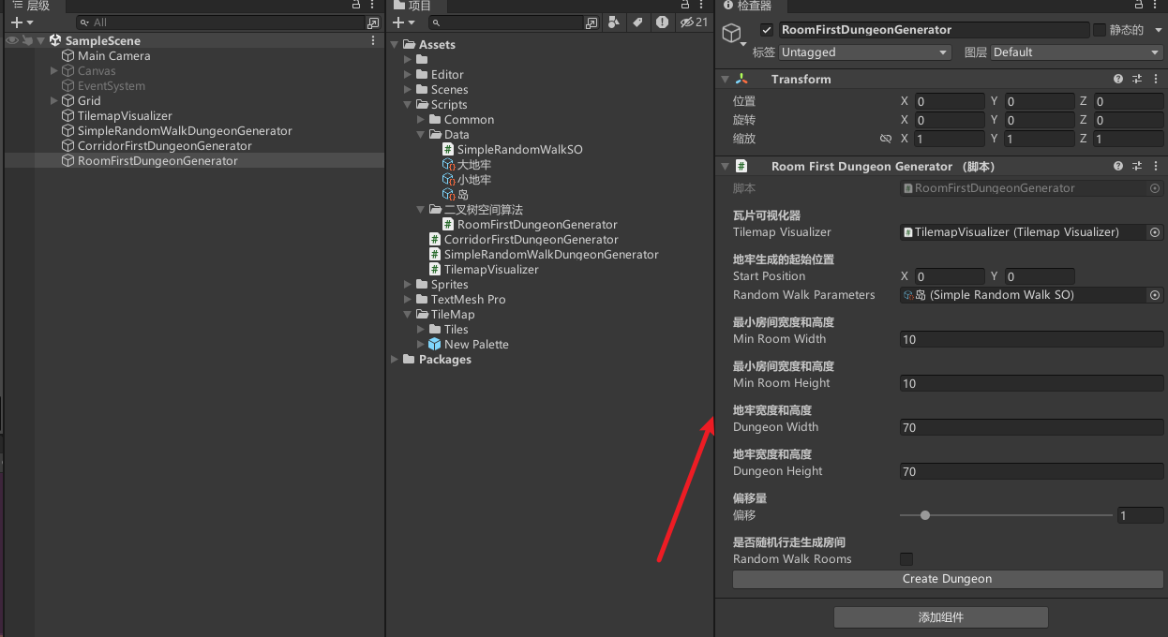Open the 项目 Project tab
The width and height of the screenshot is (1168, 637).
pos(418,7)
